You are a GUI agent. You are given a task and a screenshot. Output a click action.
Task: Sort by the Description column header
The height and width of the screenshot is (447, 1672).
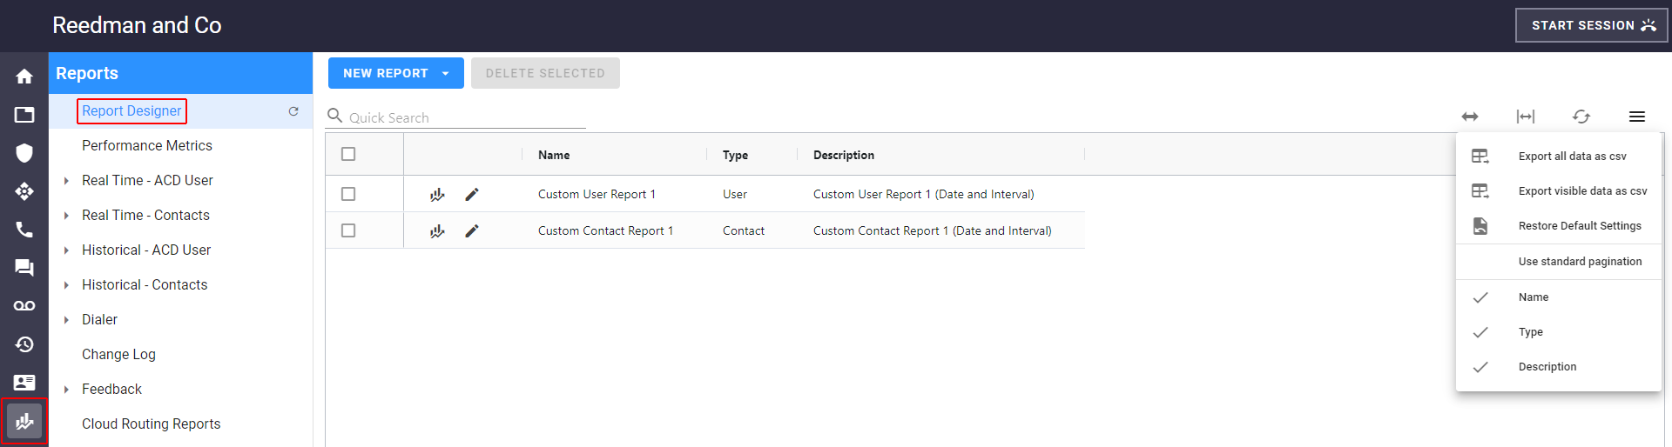844,155
